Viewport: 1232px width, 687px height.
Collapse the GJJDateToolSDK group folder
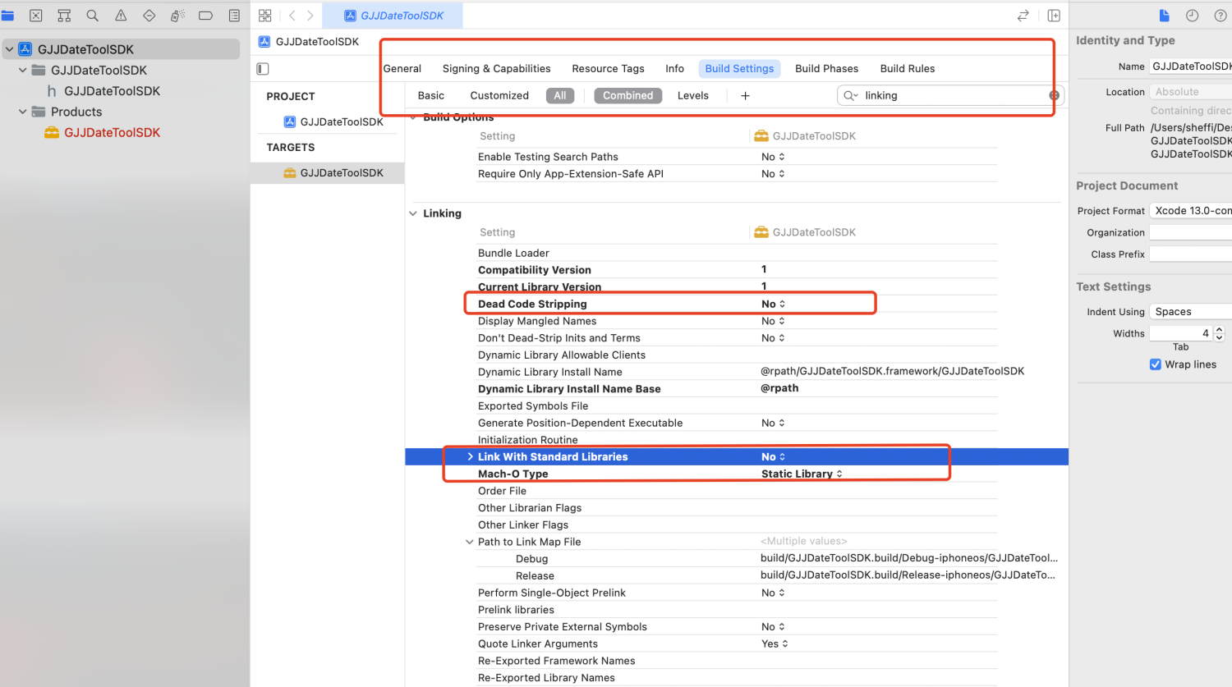point(22,71)
